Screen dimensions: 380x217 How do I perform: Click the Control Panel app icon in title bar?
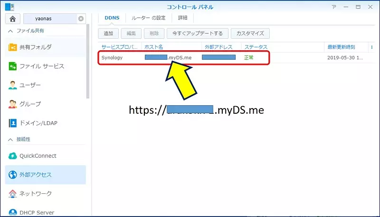tap(9, 7)
